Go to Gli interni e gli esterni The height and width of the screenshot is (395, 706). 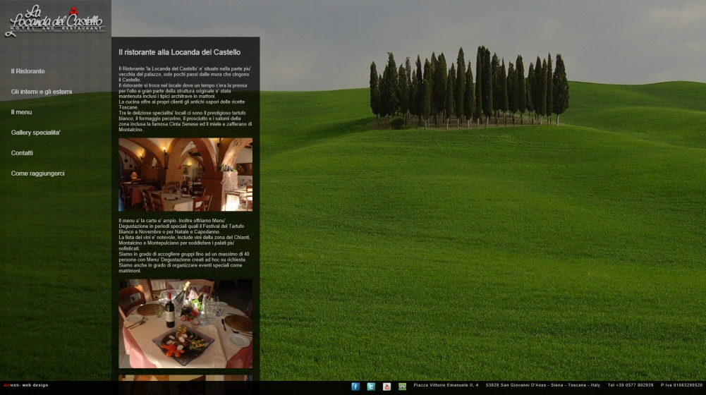click(42, 92)
